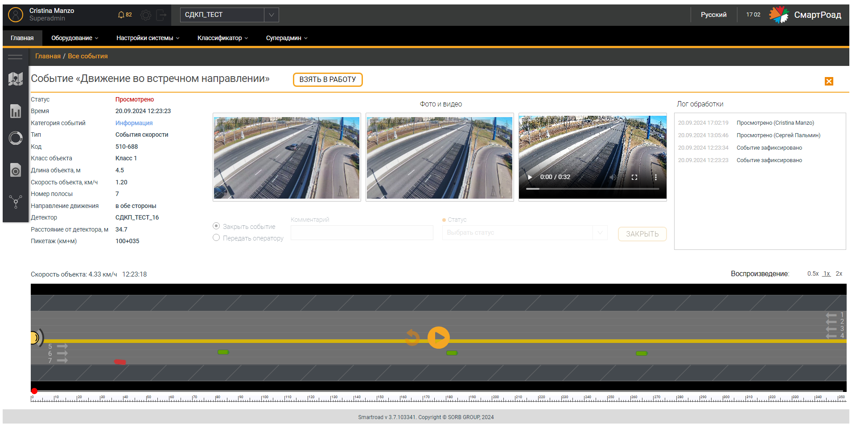Enter video fullscreen mode
The width and height of the screenshot is (852, 428).
click(634, 177)
